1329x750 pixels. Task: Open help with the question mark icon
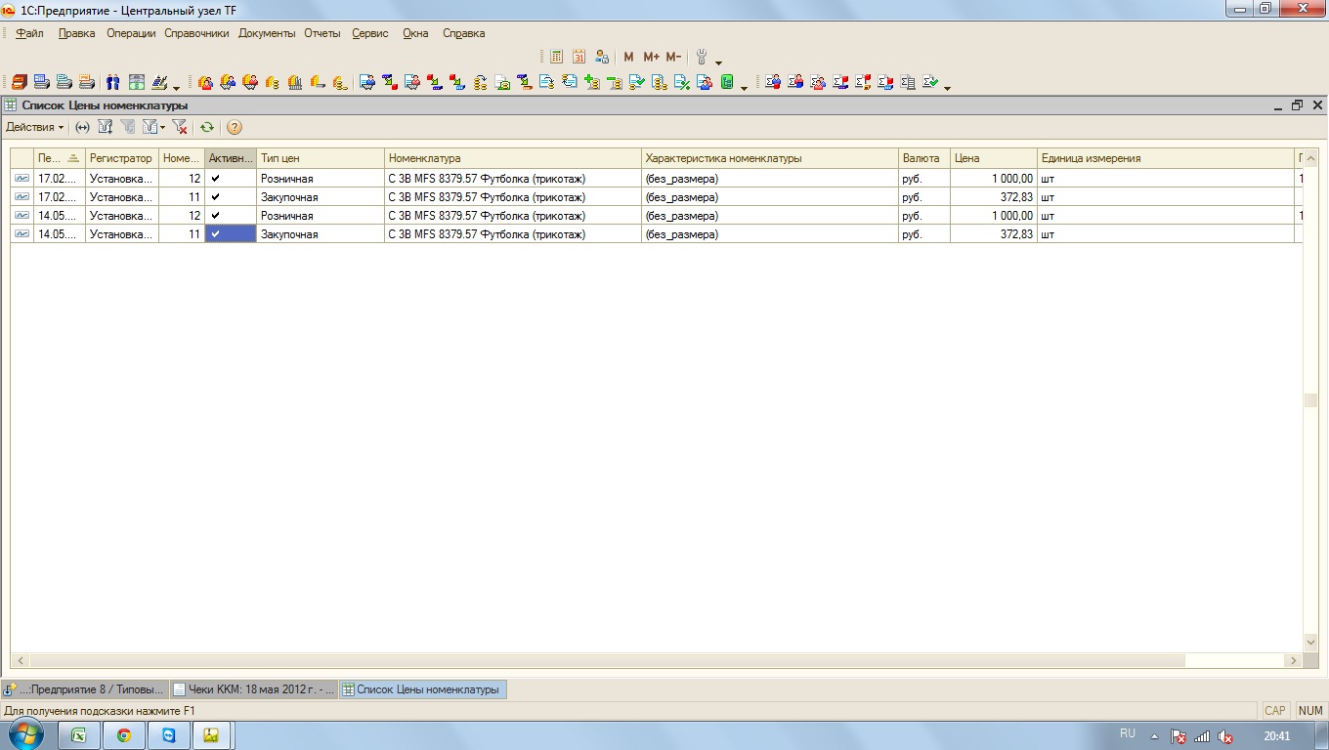235,127
